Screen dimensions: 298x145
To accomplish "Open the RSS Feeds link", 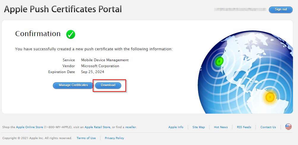I will pyautogui.click(x=244, y=127).
